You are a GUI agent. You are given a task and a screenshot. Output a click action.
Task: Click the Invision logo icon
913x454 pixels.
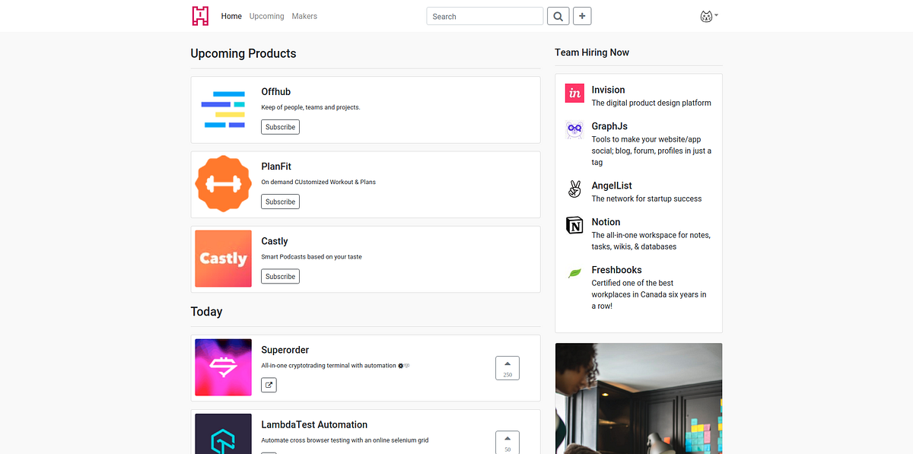pyautogui.click(x=574, y=93)
